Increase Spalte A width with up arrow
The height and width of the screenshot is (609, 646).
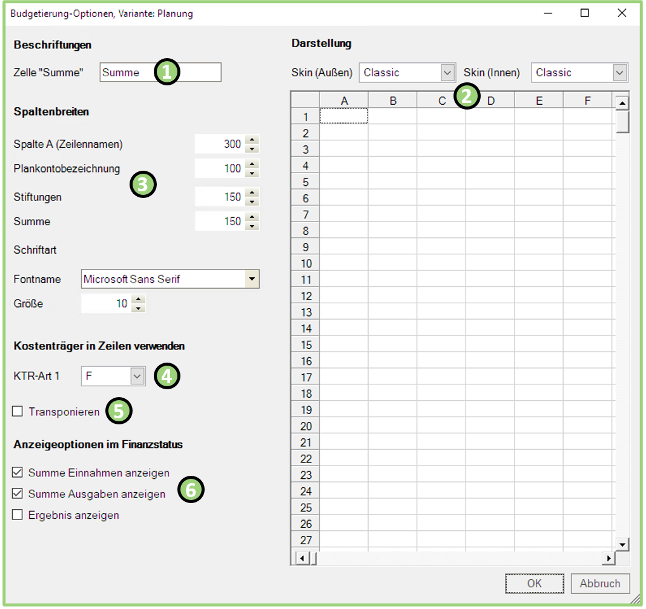[252, 140]
